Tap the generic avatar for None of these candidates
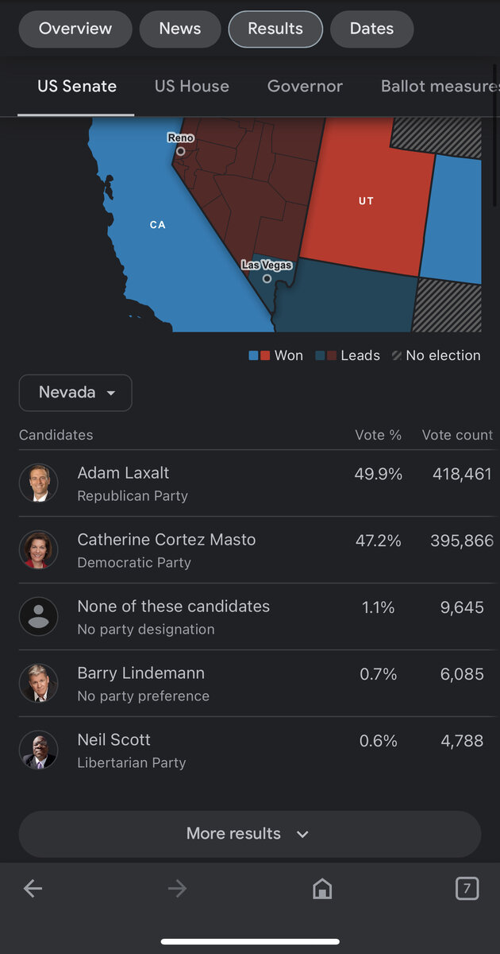This screenshot has height=954, width=500. [x=38, y=617]
